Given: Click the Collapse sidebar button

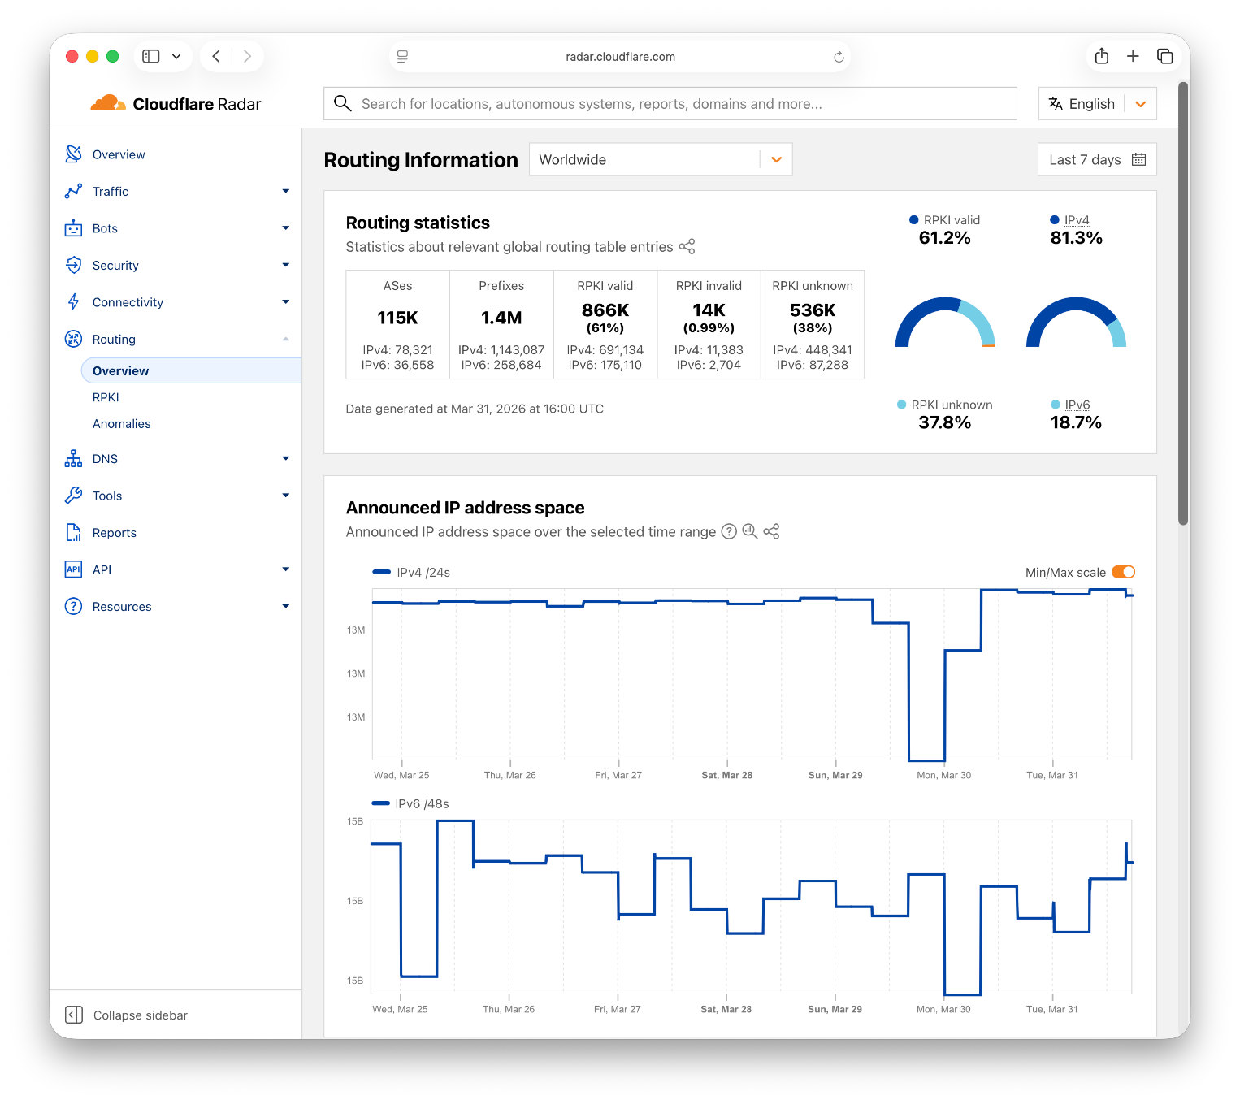Looking at the screenshot, I should (127, 1015).
